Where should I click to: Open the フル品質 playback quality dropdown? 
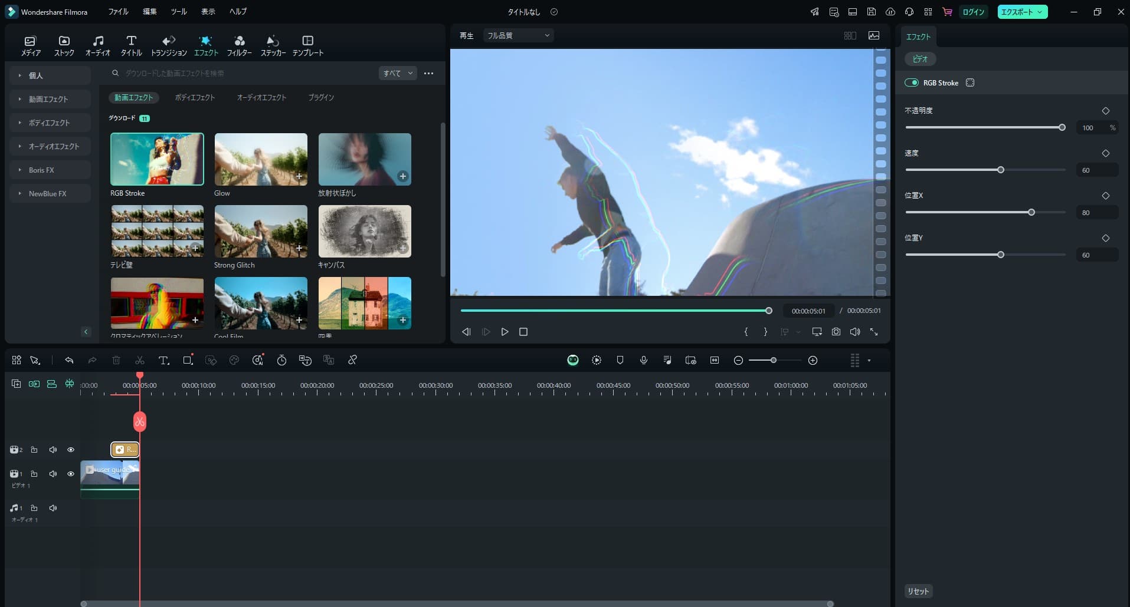(517, 35)
